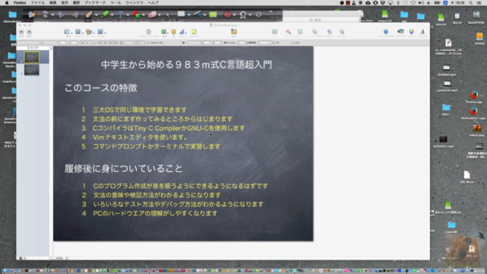Open the フォント fonts panel
The width and height of the screenshot is (487, 274).
point(422,32)
